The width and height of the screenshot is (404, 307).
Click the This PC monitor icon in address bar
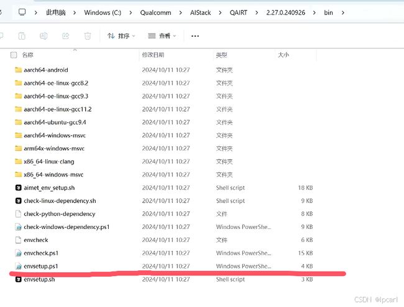pyautogui.click(x=22, y=12)
